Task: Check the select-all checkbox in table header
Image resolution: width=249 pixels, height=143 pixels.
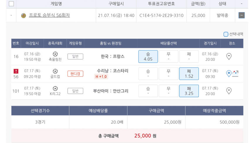Action: click(x=11, y=4)
